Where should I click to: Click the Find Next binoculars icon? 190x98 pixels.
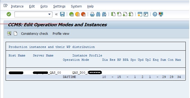point(104,14)
